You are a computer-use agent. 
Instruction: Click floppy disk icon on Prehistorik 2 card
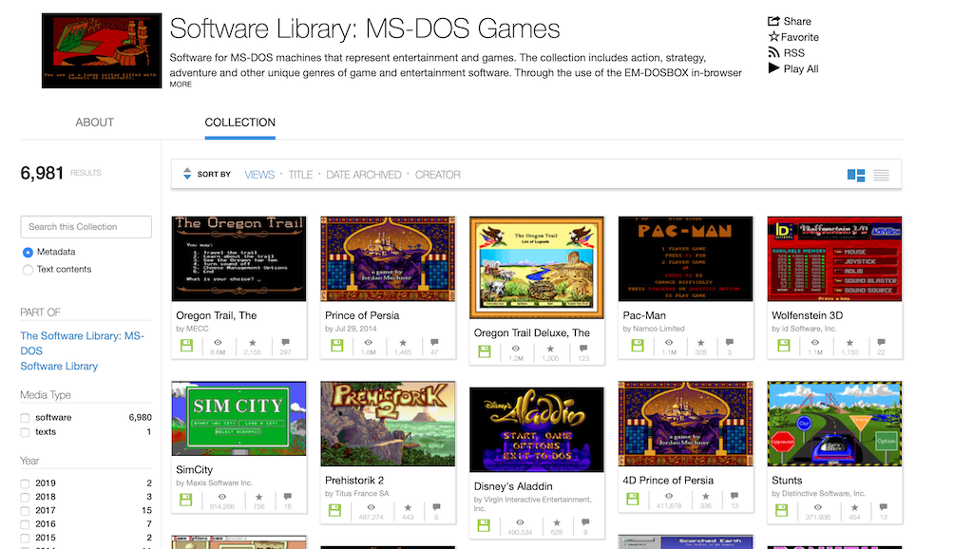click(334, 511)
